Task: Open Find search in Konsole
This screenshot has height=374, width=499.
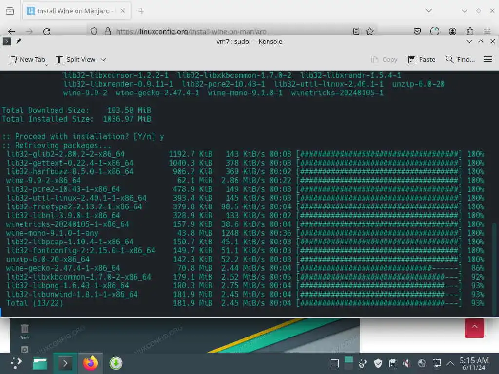Action: point(460,59)
